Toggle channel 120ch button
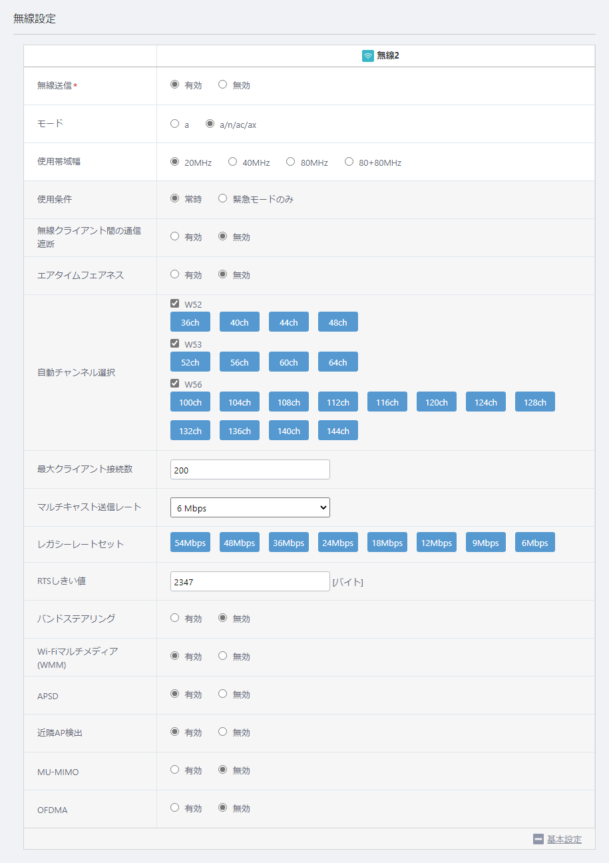Screen dimensions: 609x863 pos(437,402)
